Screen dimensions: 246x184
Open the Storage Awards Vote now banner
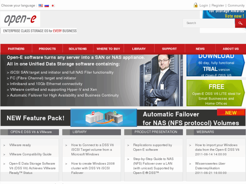224,15
